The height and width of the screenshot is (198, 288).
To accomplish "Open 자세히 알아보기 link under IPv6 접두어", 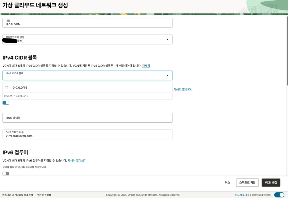I will (x=77, y=161).
